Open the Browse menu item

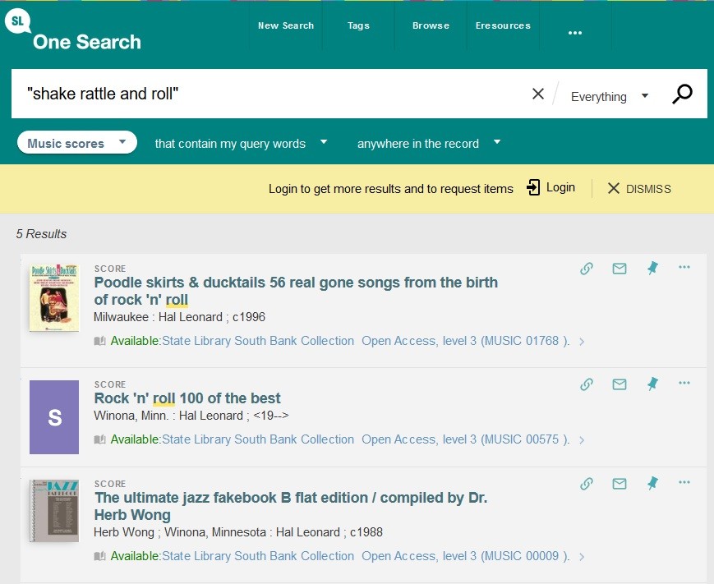coord(431,25)
